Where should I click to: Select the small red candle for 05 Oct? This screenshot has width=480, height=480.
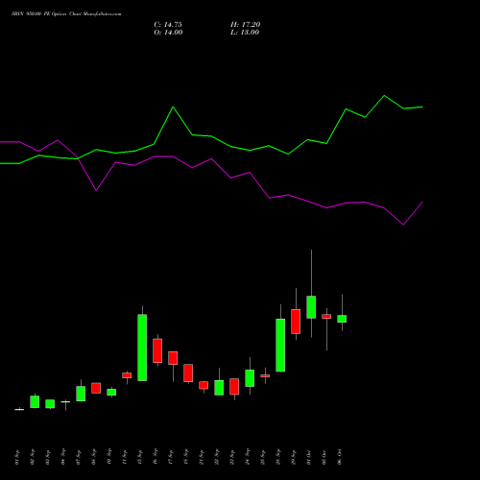coord(326,317)
